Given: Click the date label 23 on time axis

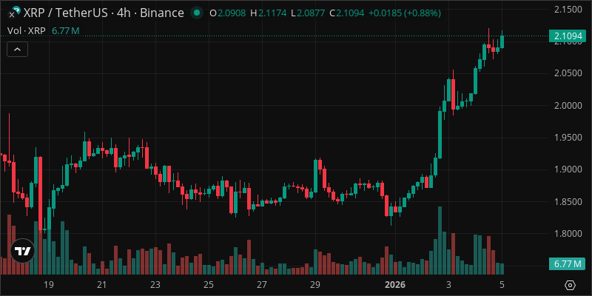Looking at the screenshot, I should (155, 285).
